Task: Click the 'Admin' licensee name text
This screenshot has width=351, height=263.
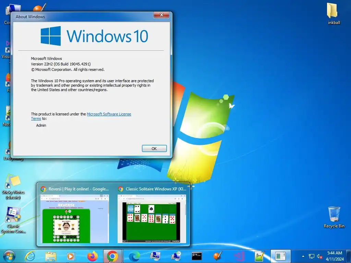Action: pos(41,125)
